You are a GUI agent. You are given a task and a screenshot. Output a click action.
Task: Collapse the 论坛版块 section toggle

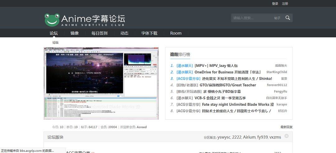tap(287, 136)
